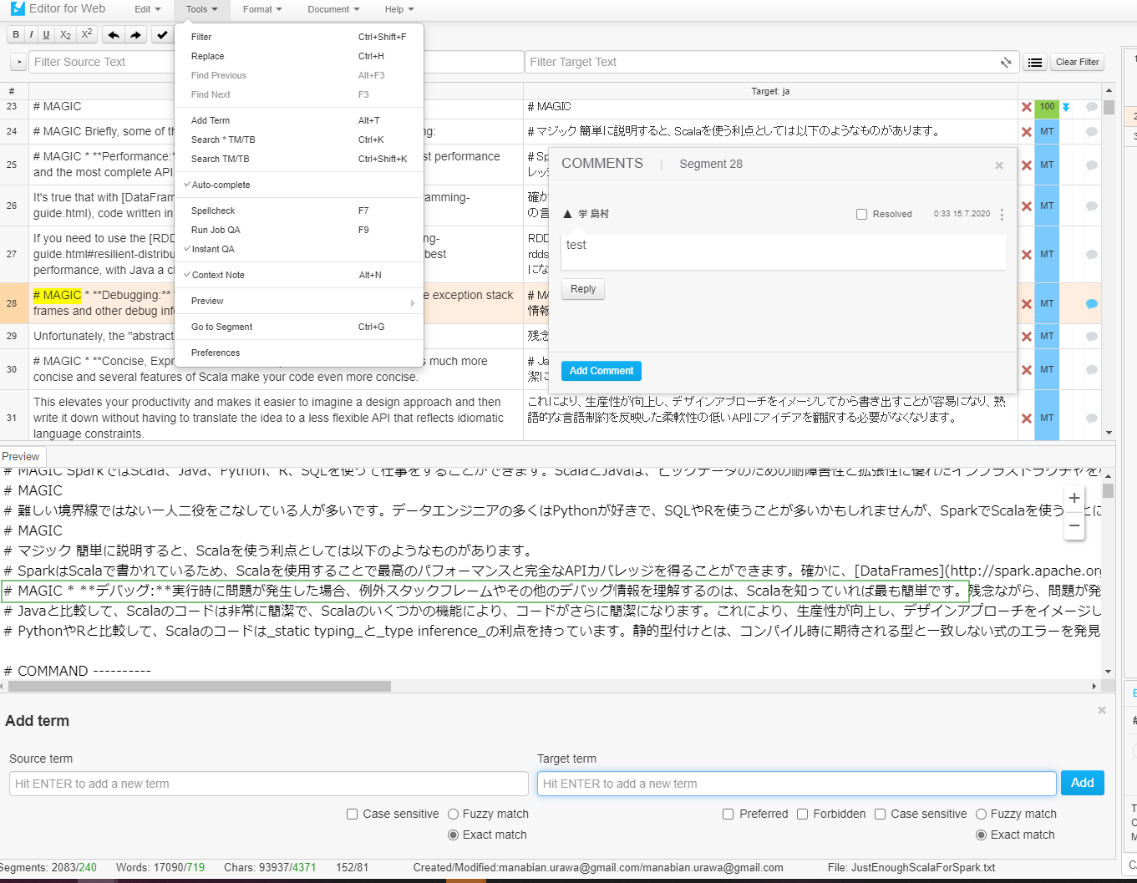Collapse the Tools menu dropdown
The image size is (1137, 883).
pos(201,9)
